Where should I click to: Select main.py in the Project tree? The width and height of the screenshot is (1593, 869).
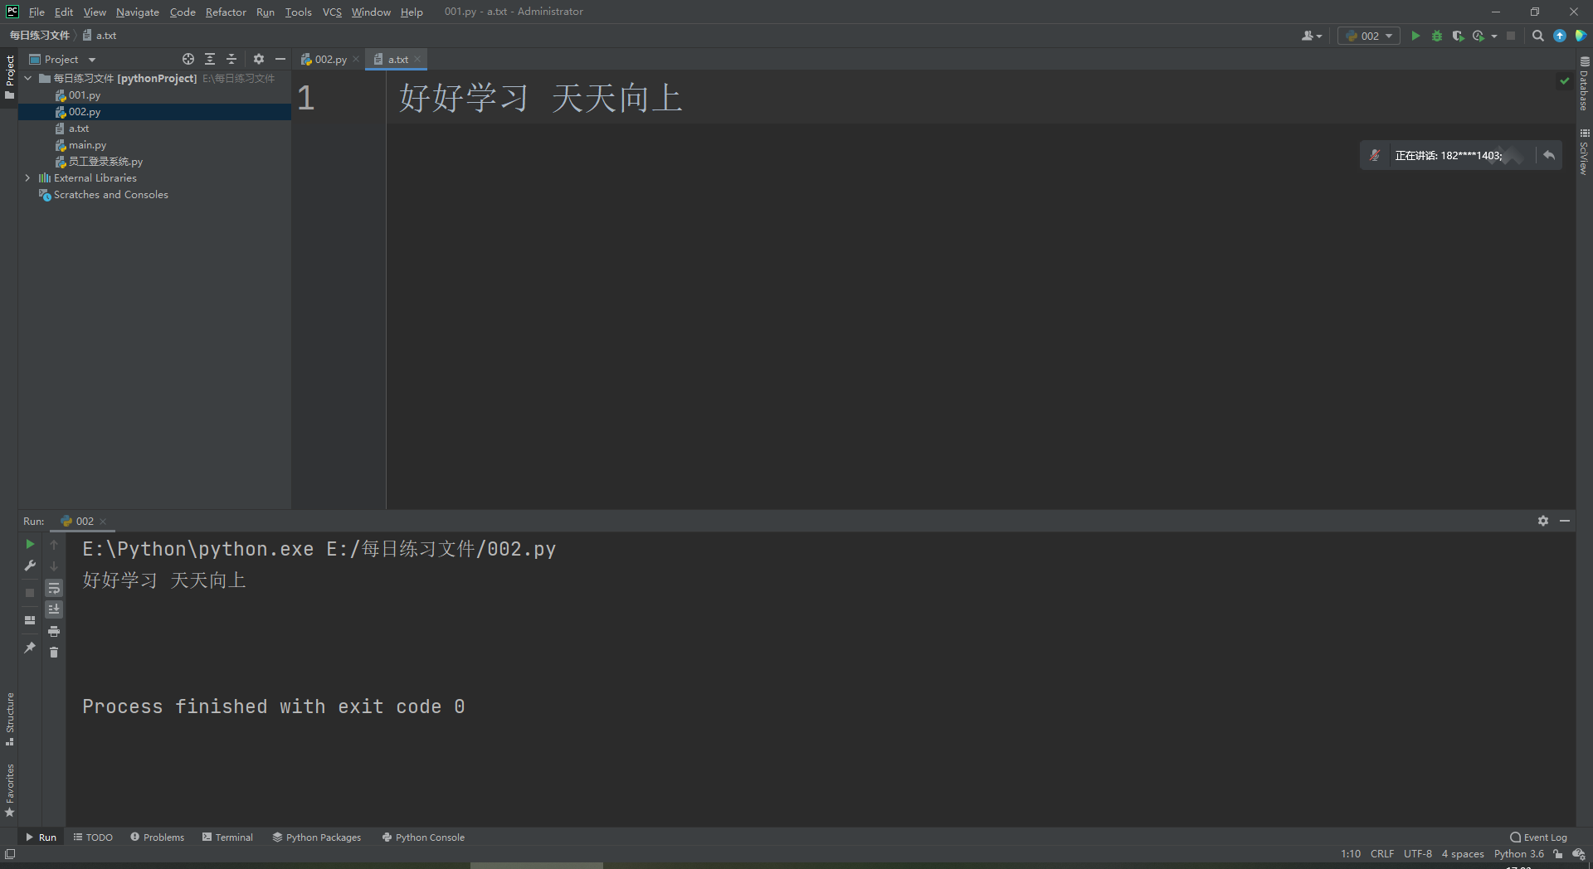pos(88,144)
